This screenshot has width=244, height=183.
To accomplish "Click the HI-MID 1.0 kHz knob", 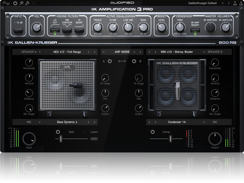I will tap(113, 27).
